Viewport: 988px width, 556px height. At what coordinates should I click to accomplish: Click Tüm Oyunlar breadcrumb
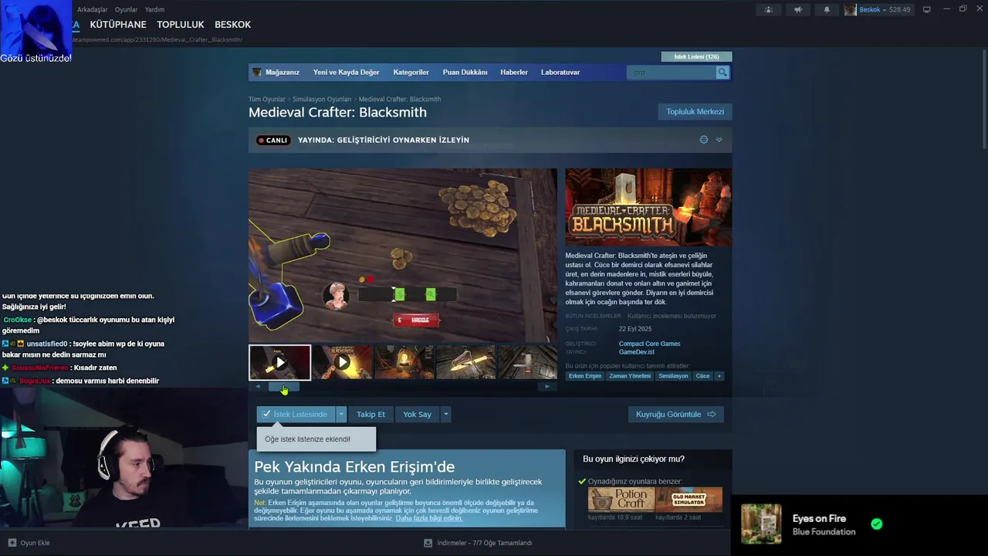click(x=266, y=100)
